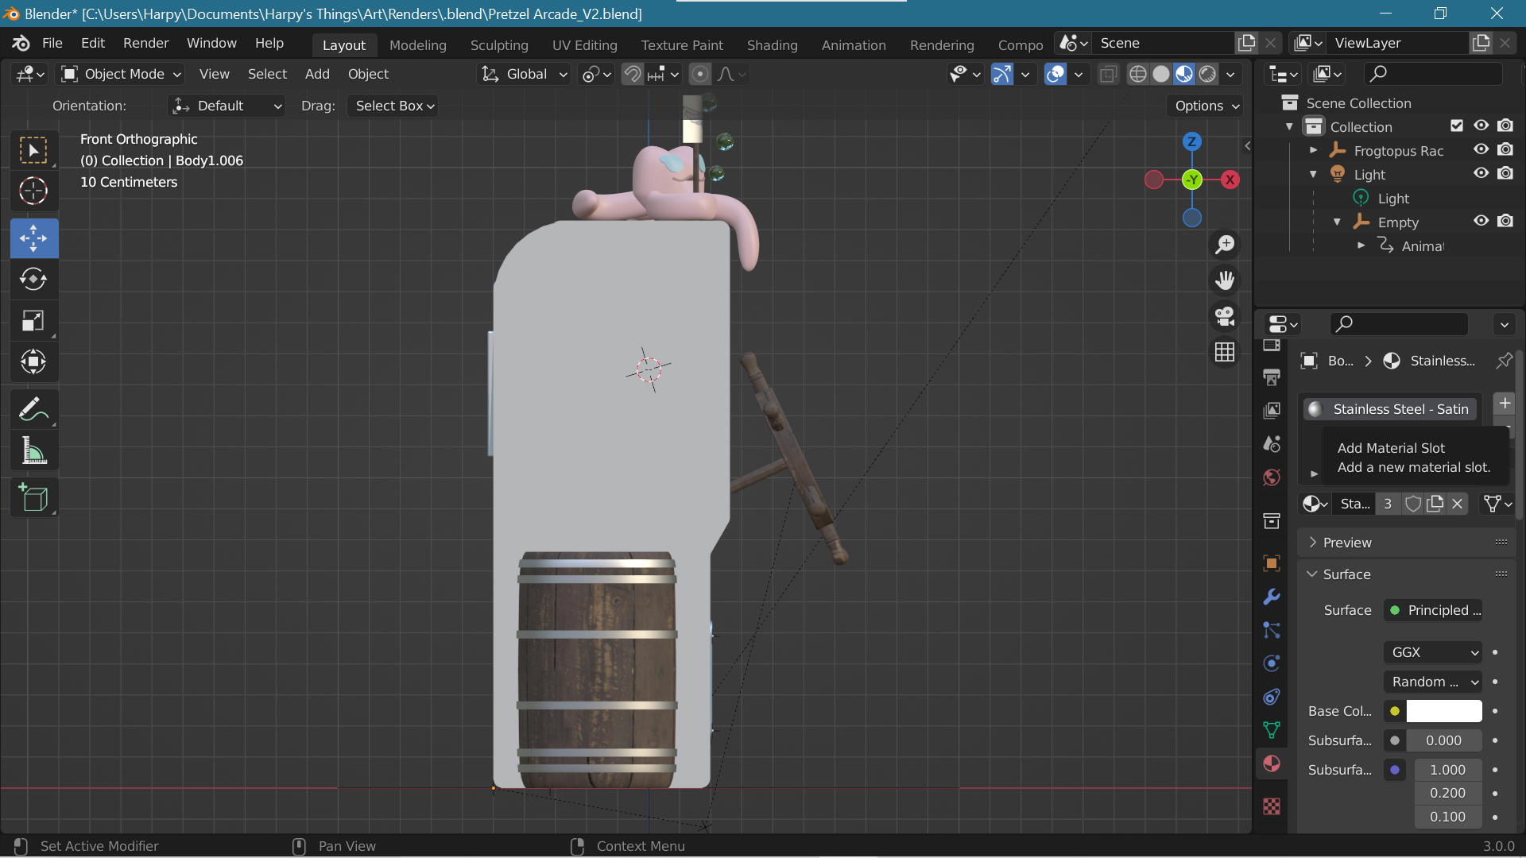Hide the Empty object with eye icon
Image resolution: width=1526 pixels, height=858 pixels.
pos(1481,221)
